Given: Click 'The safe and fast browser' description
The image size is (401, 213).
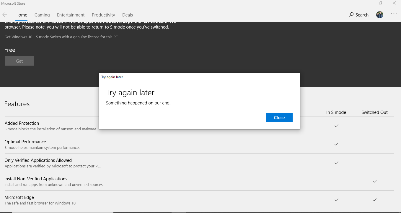Looking at the screenshot, I should point(40,203).
